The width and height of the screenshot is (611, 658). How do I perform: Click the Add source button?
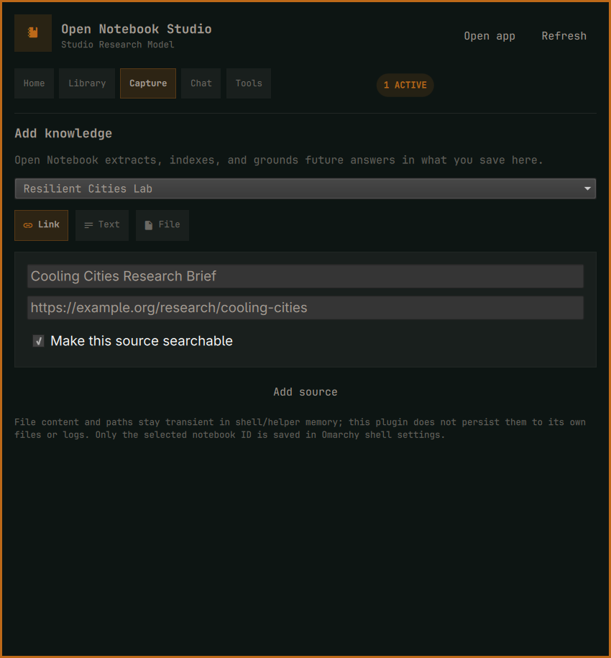pos(305,392)
